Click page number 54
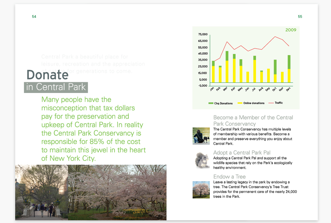The image size is (331, 223). click(34, 17)
